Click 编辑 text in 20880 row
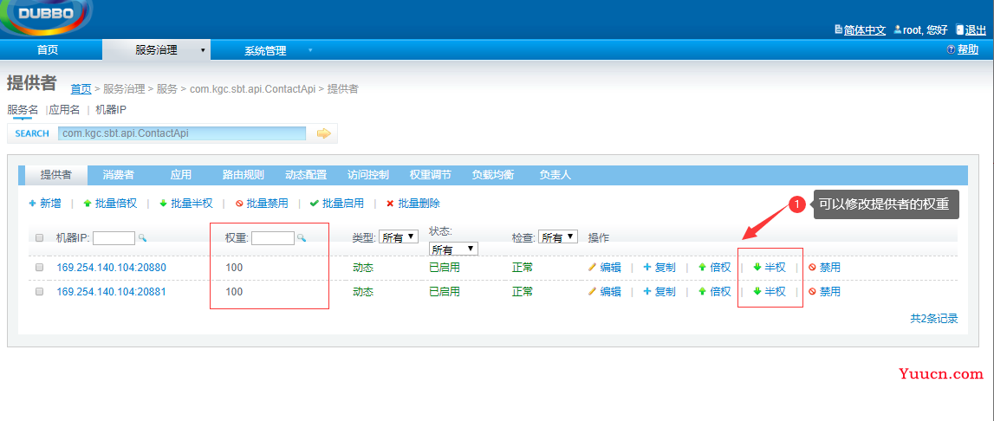Image resolution: width=994 pixels, height=421 pixels. click(x=610, y=268)
